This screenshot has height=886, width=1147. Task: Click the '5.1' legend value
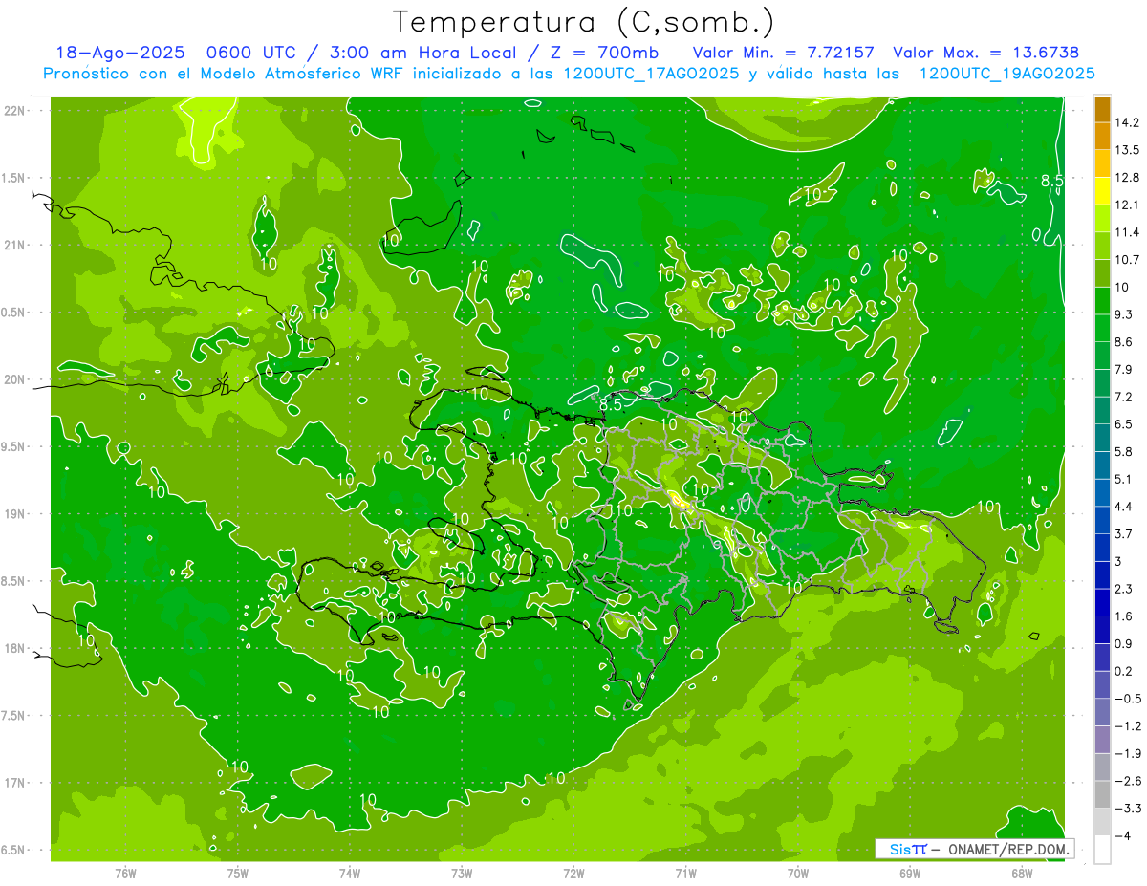pyautogui.click(x=1125, y=479)
